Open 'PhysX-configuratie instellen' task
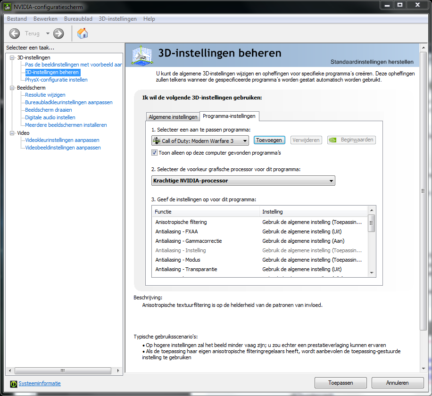 point(56,80)
